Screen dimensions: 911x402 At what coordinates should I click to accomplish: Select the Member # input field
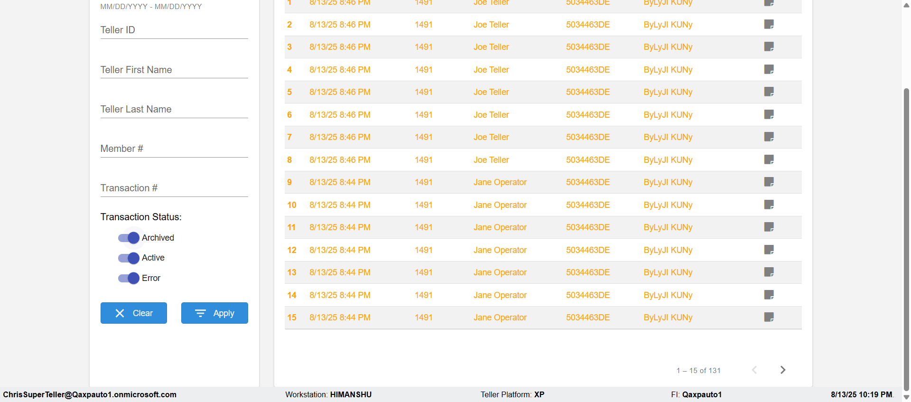click(174, 149)
